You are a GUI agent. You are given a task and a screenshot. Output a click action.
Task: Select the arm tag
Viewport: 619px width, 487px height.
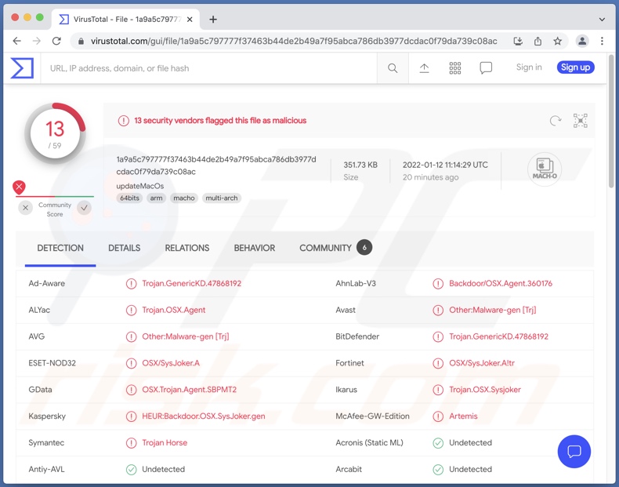click(x=157, y=198)
